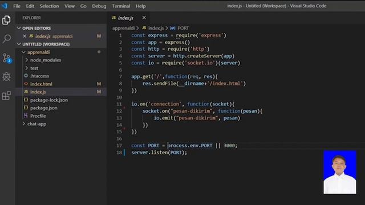This screenshot has width=365, height=205.
Task: Collapse the apprenaldi folder
Action: point(23,52)
